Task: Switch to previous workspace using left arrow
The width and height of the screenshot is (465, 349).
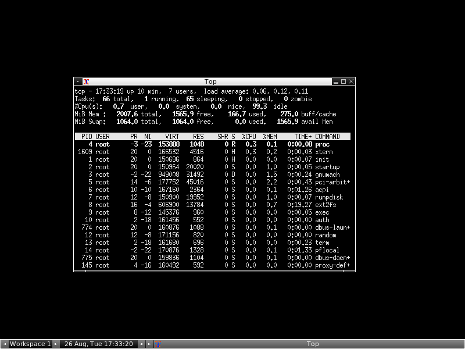Action: [x=5, y=344]
